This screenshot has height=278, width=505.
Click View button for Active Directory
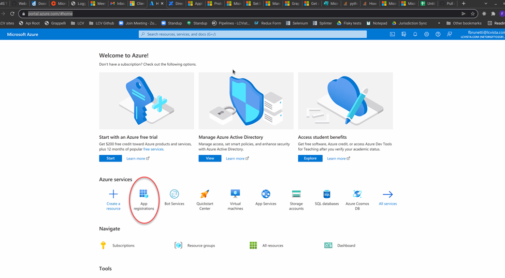210,158
